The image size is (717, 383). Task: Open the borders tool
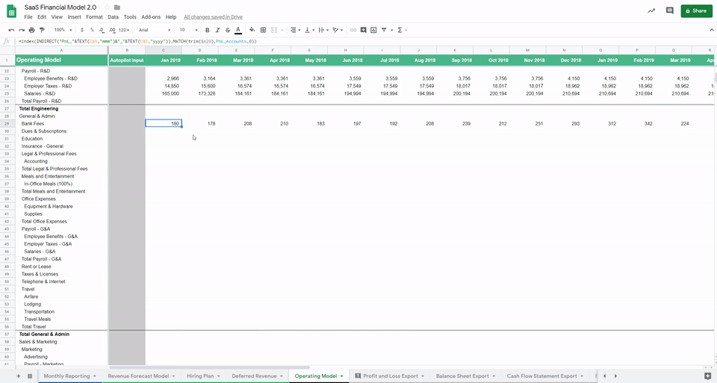263,30
